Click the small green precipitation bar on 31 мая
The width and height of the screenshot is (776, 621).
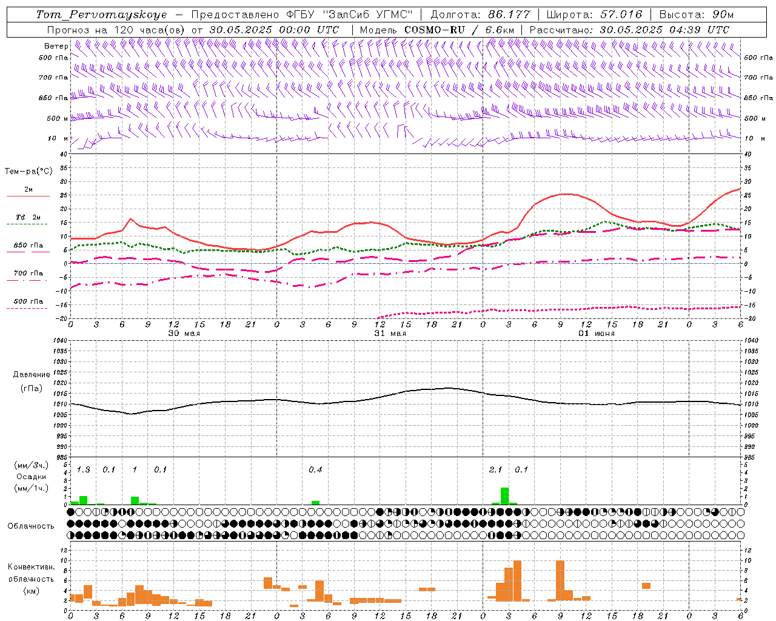[x=315, y=503]
